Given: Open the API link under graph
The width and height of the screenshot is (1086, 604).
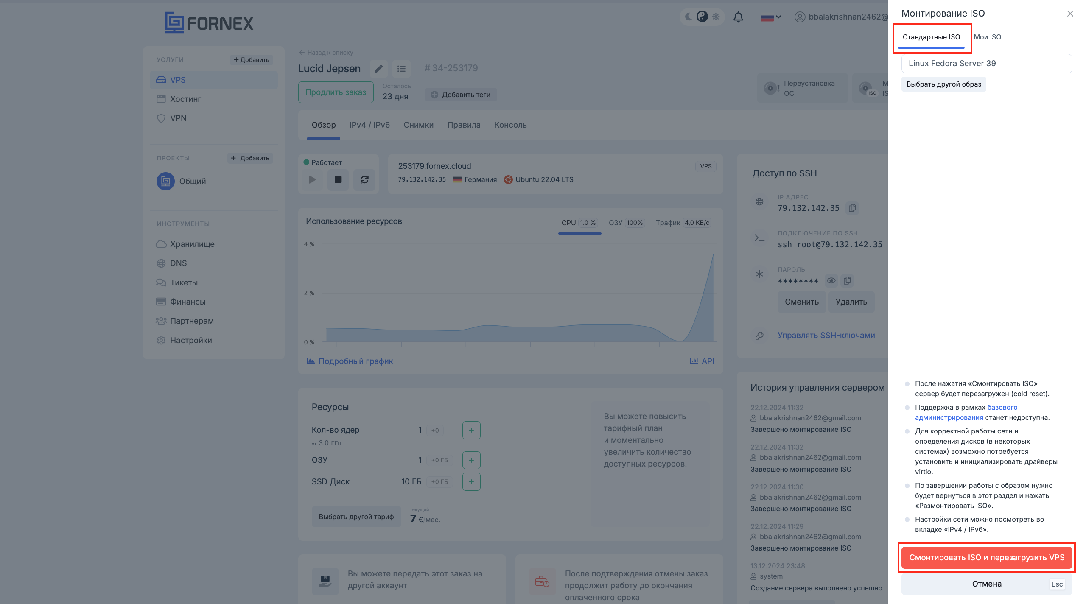Looking at the screenshot, I should (702, 361).
